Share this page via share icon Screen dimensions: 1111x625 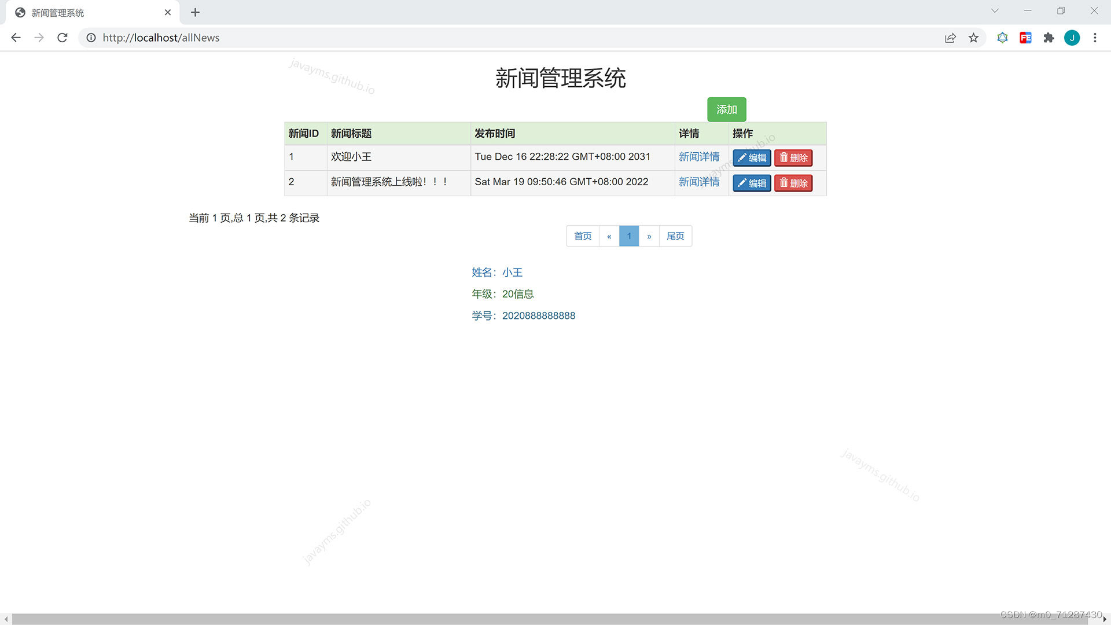point(950,38)
